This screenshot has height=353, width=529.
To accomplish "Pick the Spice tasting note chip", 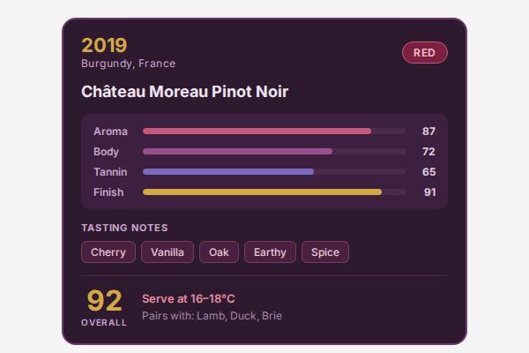I will [325, 252].
